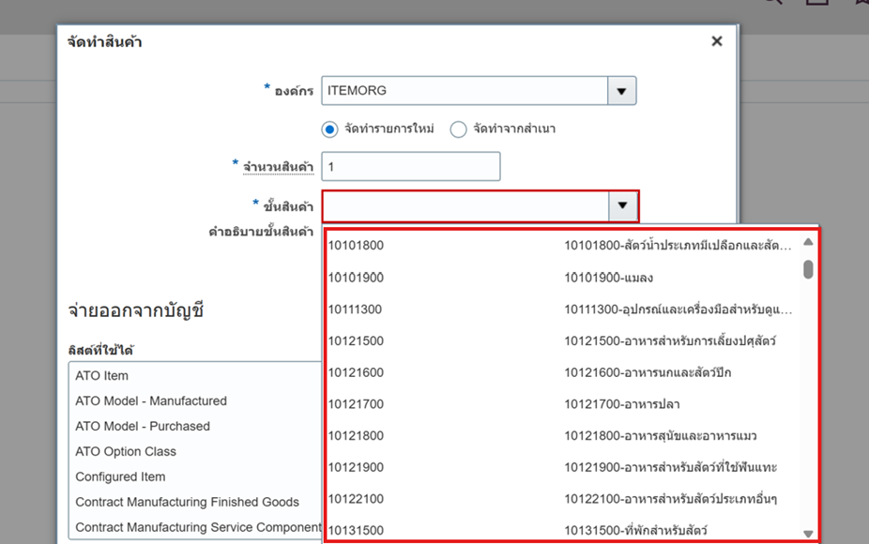Choose 10121800 dog and cat food

tap(563, 436)
